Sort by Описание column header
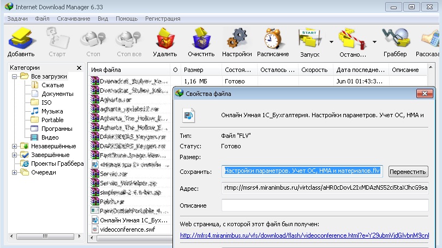442x248 pixels. [x=408, y=70]
